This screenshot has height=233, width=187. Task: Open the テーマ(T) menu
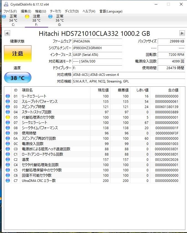click(x=55, y=11)
